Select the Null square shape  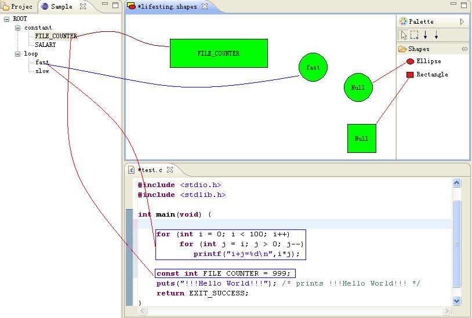coord(361,138)
